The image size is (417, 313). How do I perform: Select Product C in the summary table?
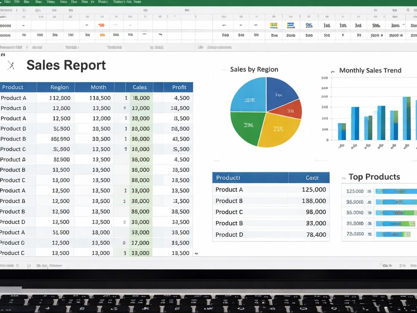(229, 212)
